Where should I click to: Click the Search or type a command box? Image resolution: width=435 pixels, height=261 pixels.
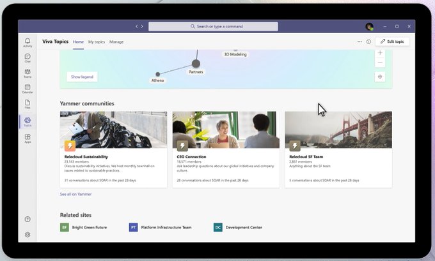click(x=213, y=27)
